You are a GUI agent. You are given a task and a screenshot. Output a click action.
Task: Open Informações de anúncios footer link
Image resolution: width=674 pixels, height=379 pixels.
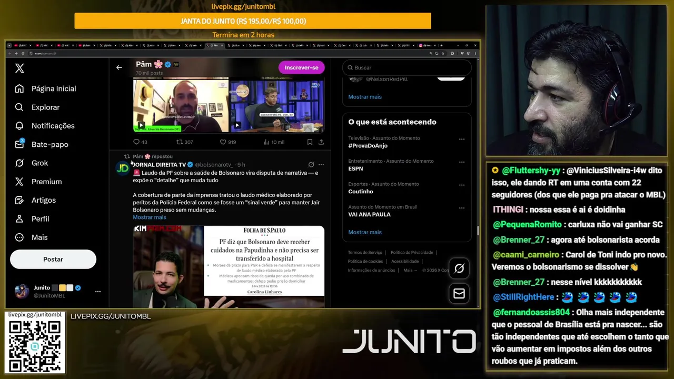click(371, 271)
